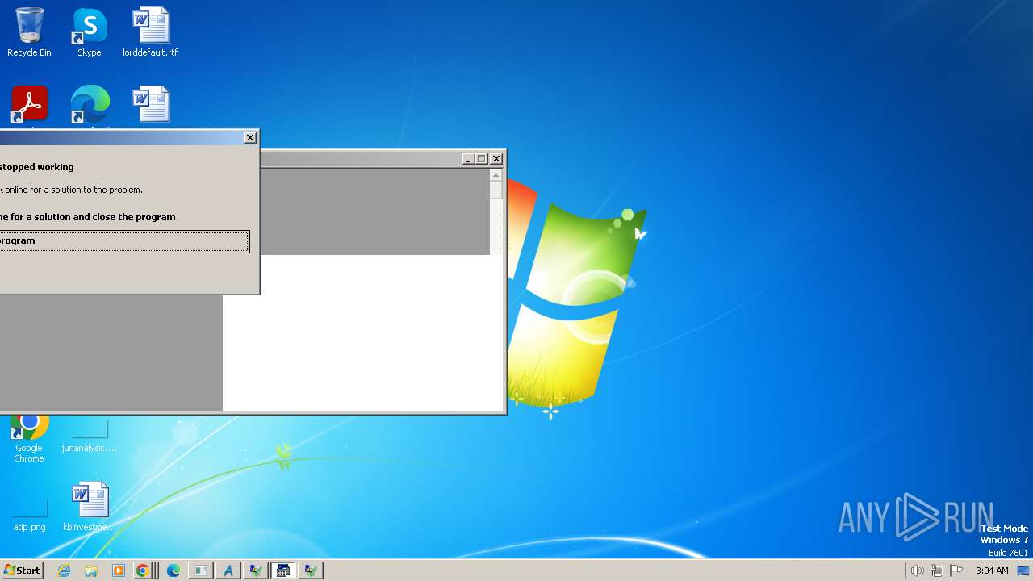Open Windows Explorer folder in taskbar
This screenshot has height=581, width=1033.
tap(91, 571)
